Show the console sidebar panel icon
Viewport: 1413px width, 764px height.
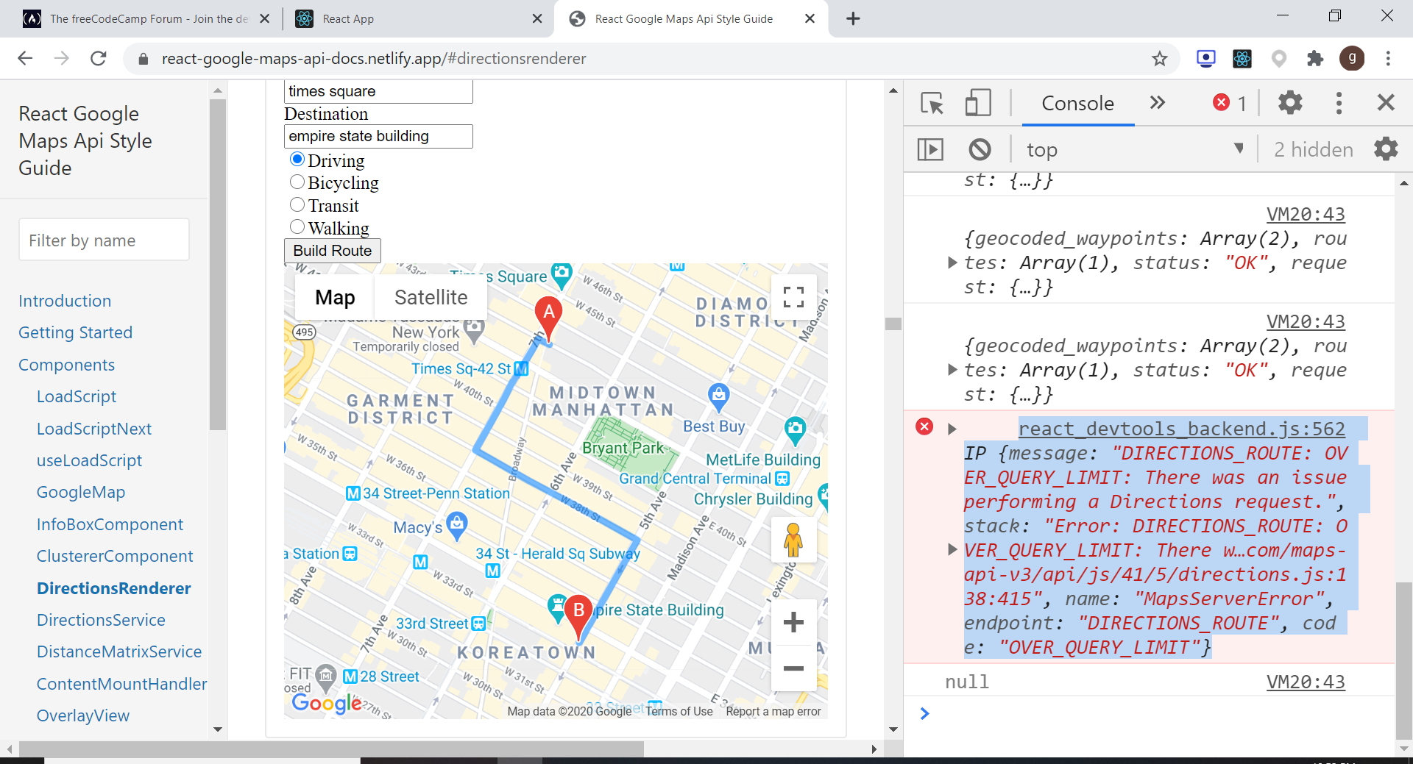pyautogui.click(x=930, y=149)
